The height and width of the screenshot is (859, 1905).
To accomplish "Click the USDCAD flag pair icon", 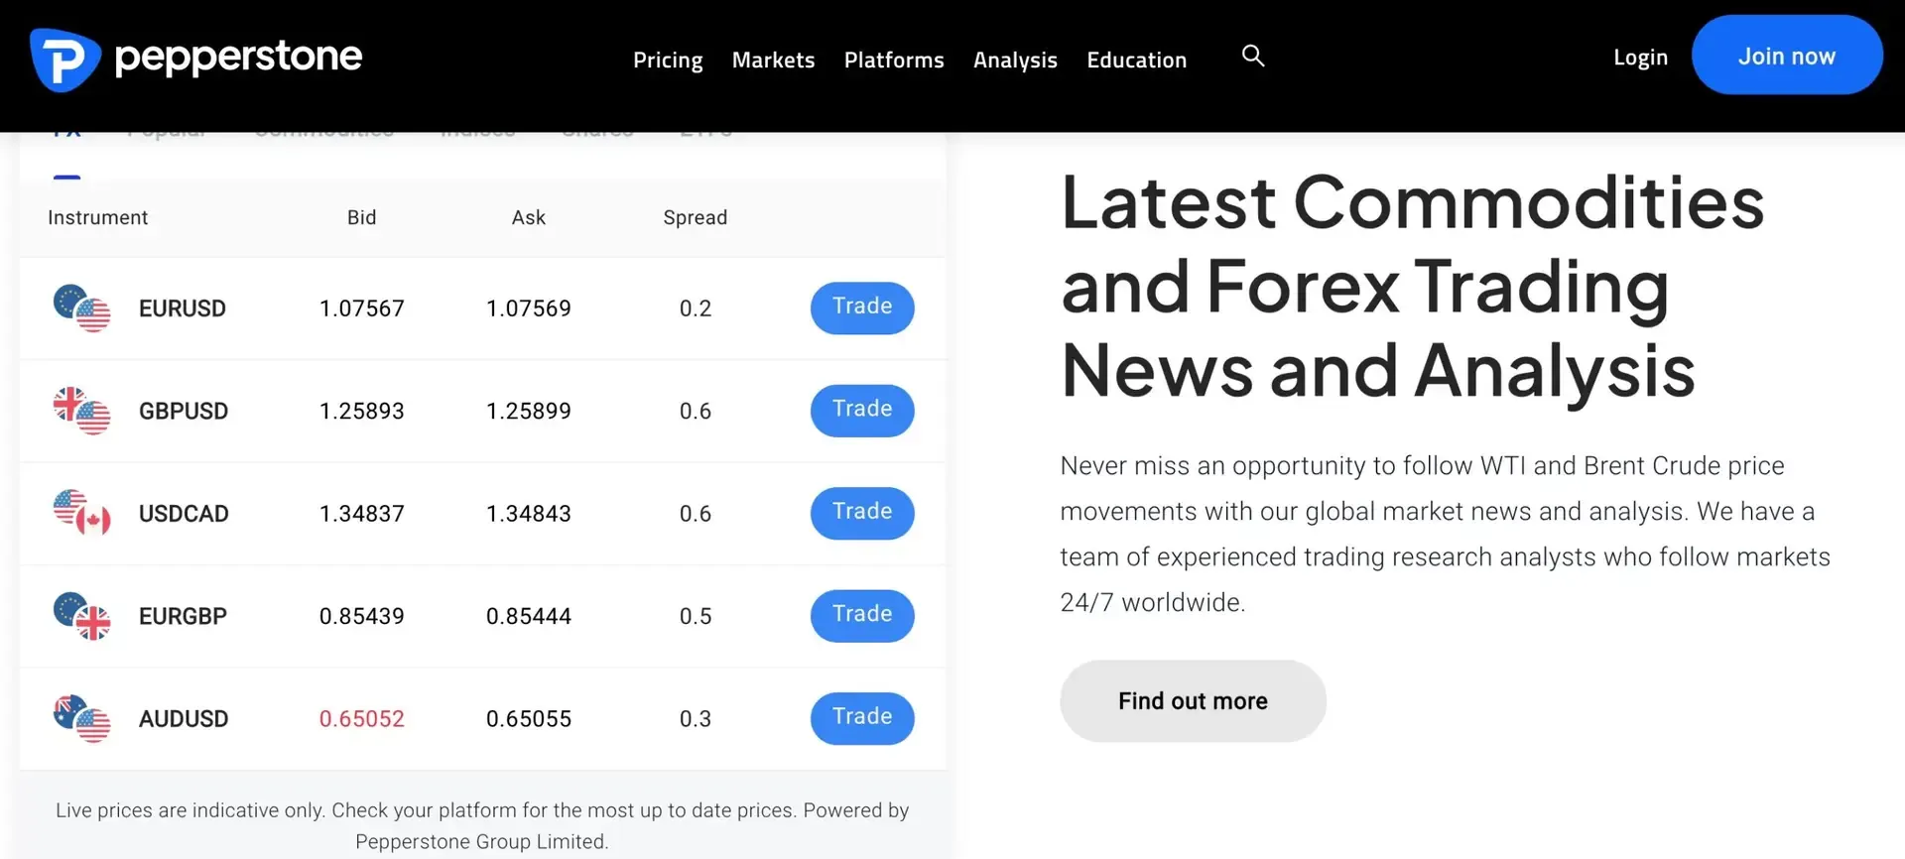I will click(x=81, y=513).
